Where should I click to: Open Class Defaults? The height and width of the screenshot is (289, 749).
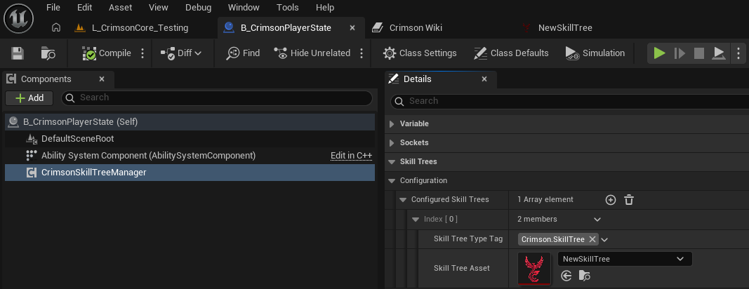click(x=510, y=53)
